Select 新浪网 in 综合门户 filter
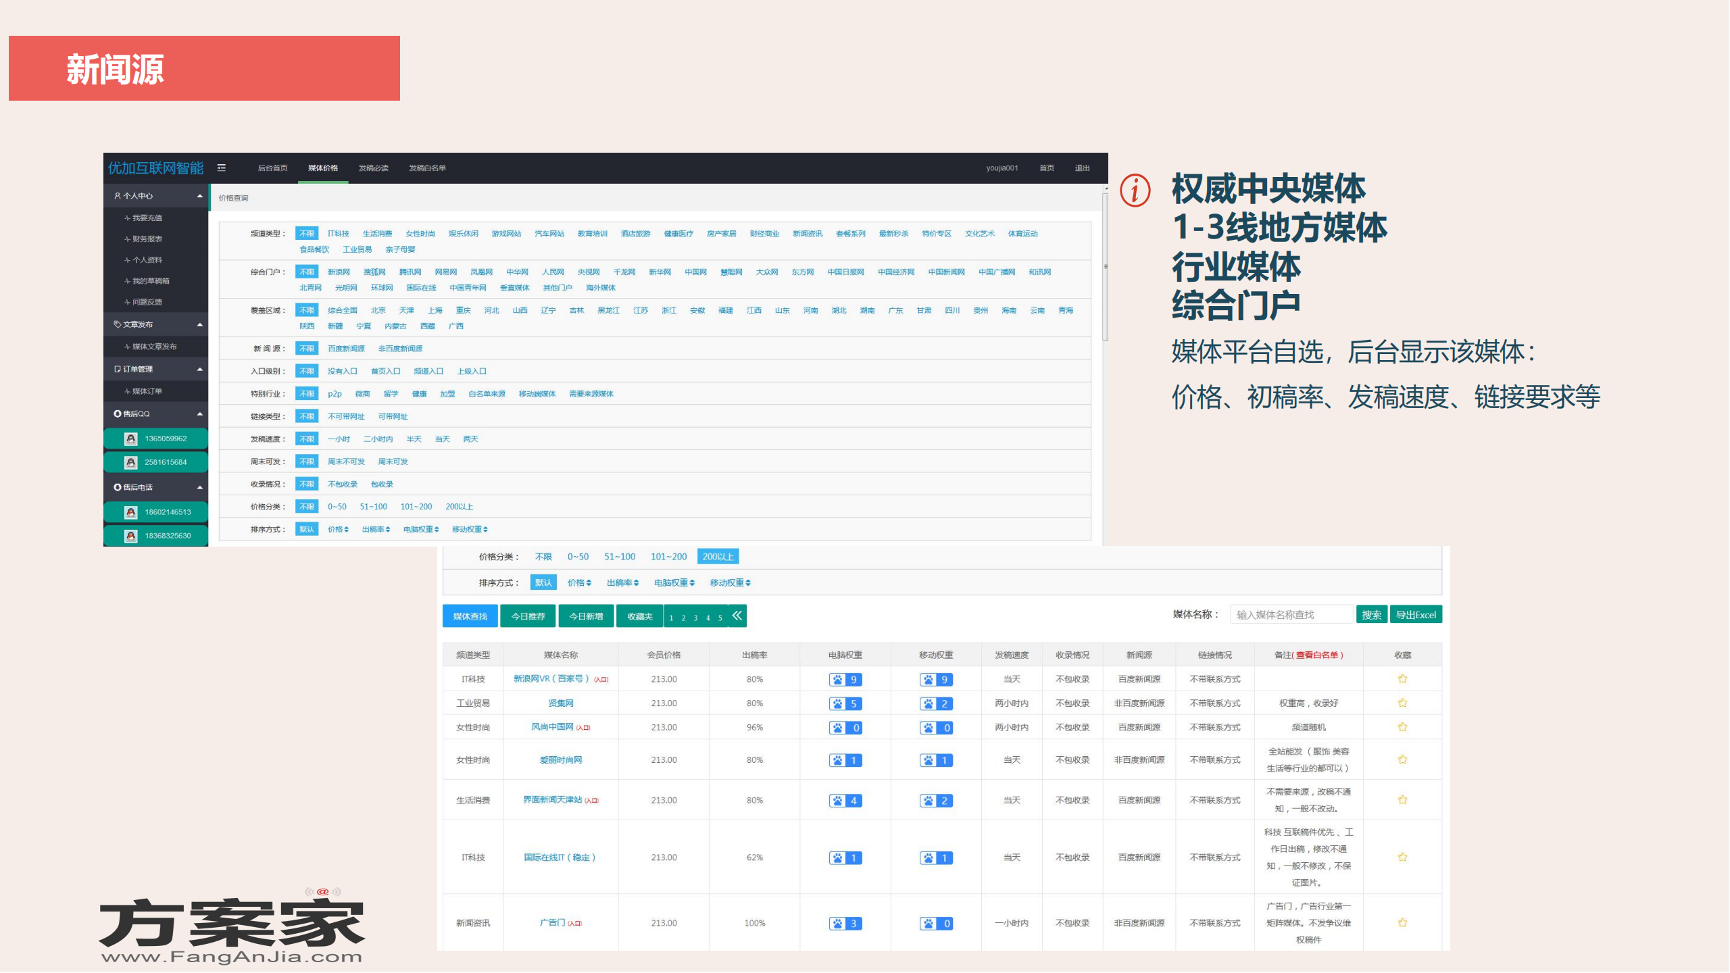The width and height of the screenshot is (1730, 973). click(x=339, y=272)
